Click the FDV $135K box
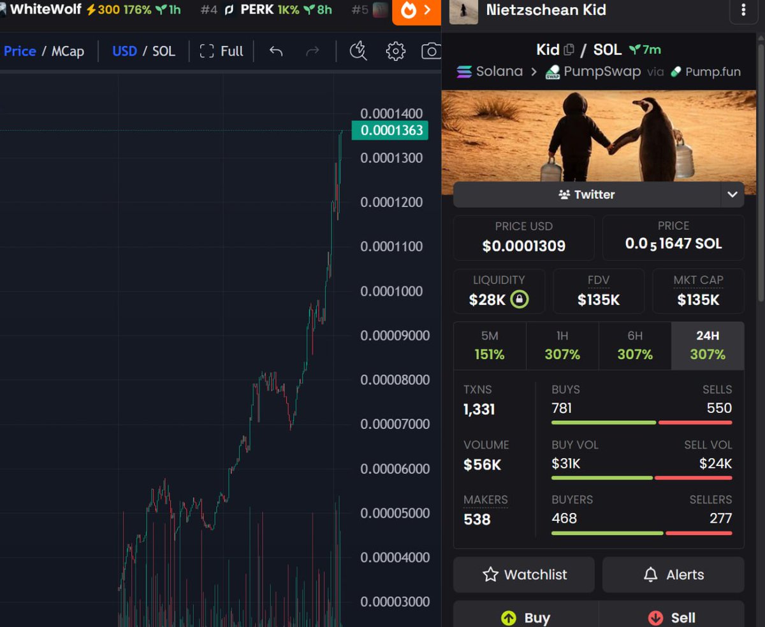 (599, 292)
